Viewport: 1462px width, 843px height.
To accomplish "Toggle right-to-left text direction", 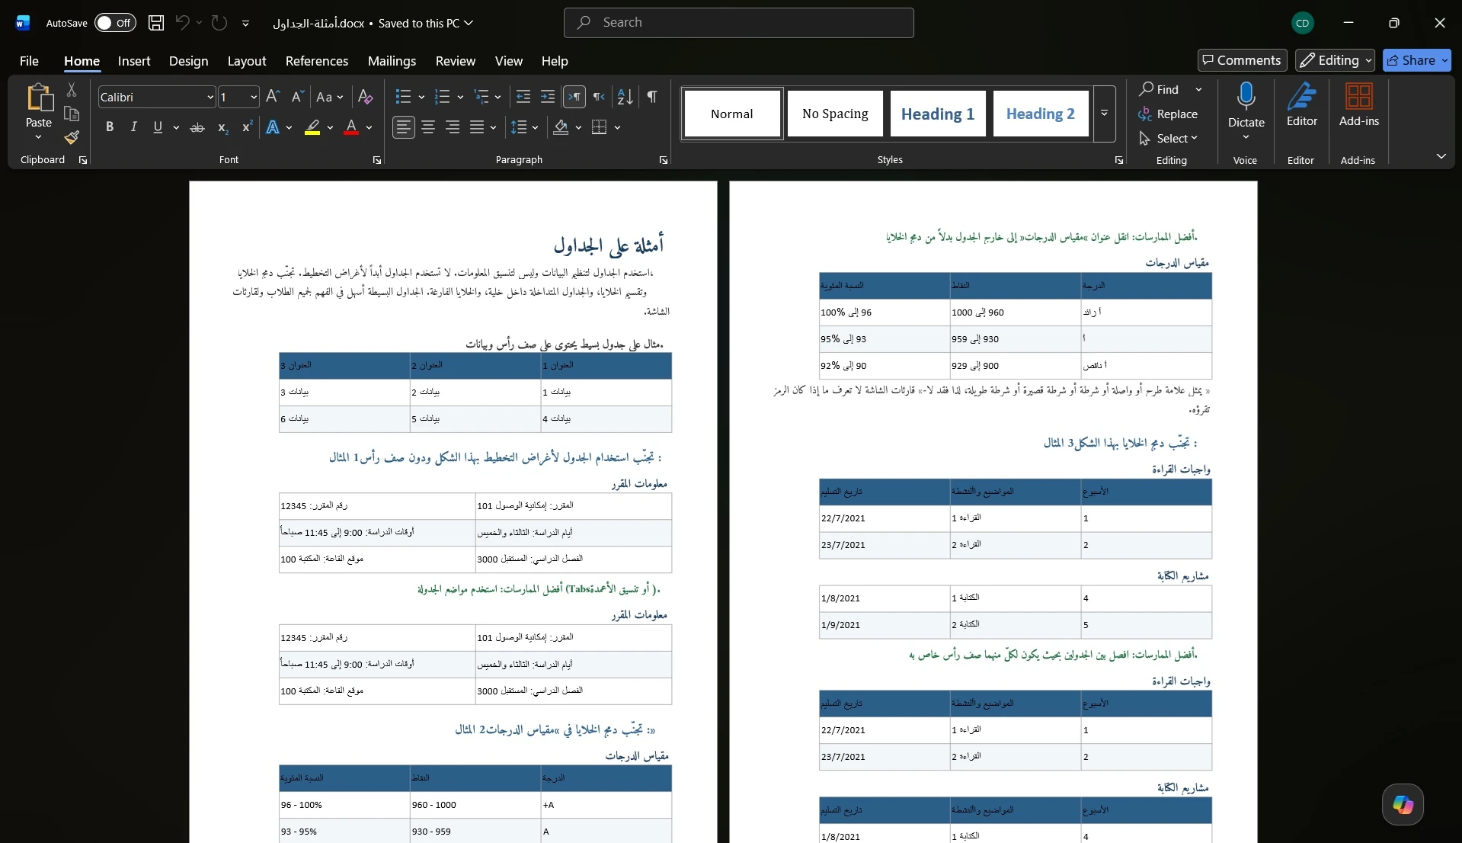I will point(600,97).
